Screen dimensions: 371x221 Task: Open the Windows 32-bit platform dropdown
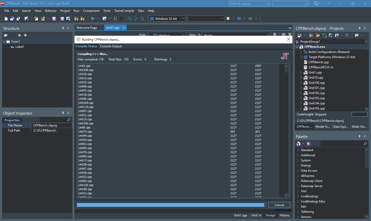(167, 19)
